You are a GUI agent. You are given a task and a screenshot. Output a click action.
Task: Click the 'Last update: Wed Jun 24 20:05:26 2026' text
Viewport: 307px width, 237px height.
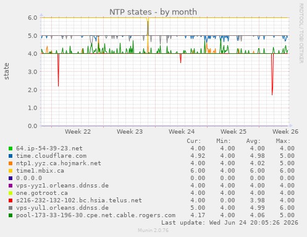point(230,223)
